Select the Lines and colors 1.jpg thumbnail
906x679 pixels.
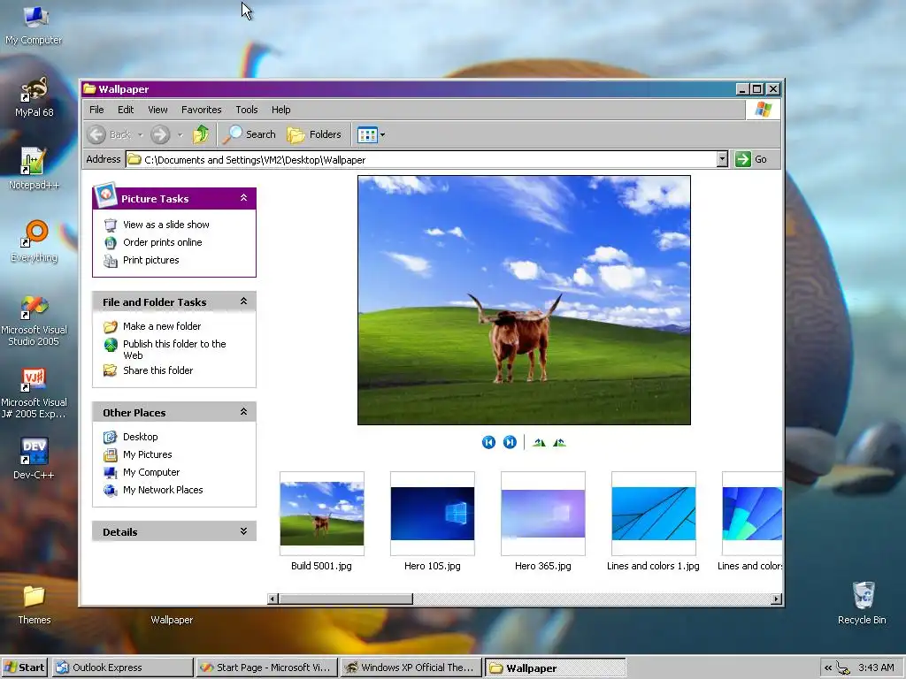[x=654, y=514]
